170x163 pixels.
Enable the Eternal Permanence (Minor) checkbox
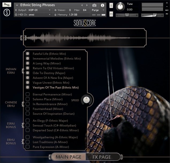(x=28, y=94)
